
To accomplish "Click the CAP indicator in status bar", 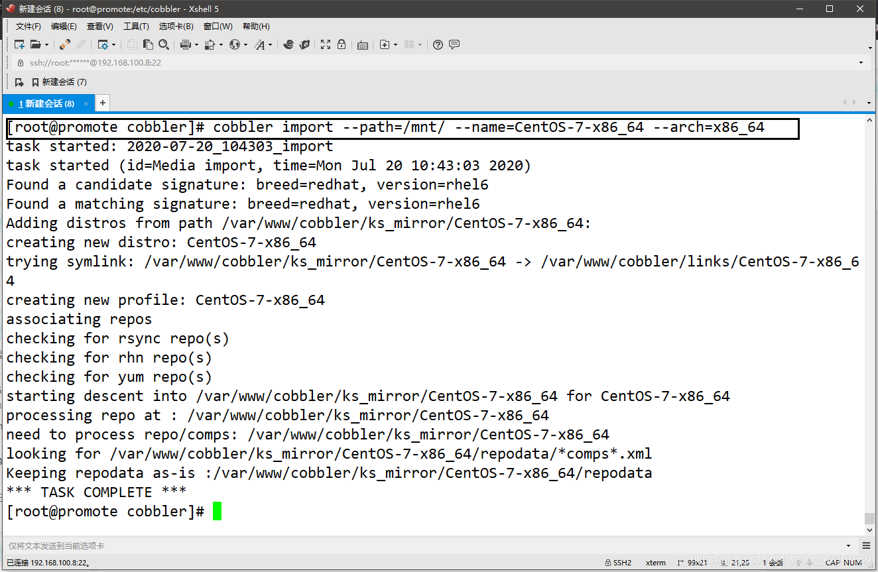I will tap(833, 563).
